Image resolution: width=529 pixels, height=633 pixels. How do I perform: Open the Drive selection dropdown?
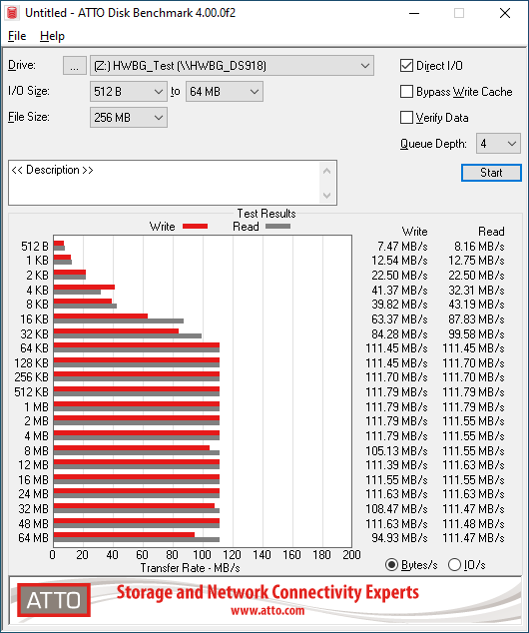pyautogui.click(x=232, y=66)
